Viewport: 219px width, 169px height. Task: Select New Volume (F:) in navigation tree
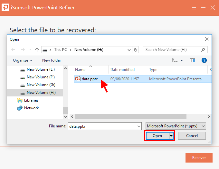[41, 77]
